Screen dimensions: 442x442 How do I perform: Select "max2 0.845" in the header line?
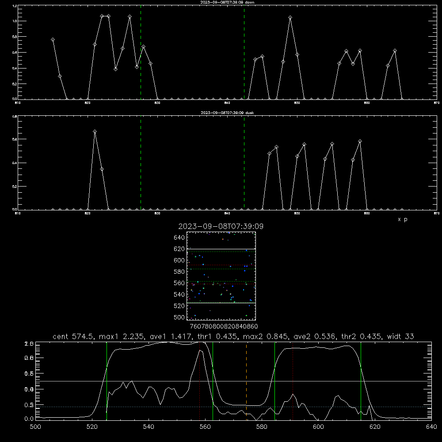[x=266, y=336]
